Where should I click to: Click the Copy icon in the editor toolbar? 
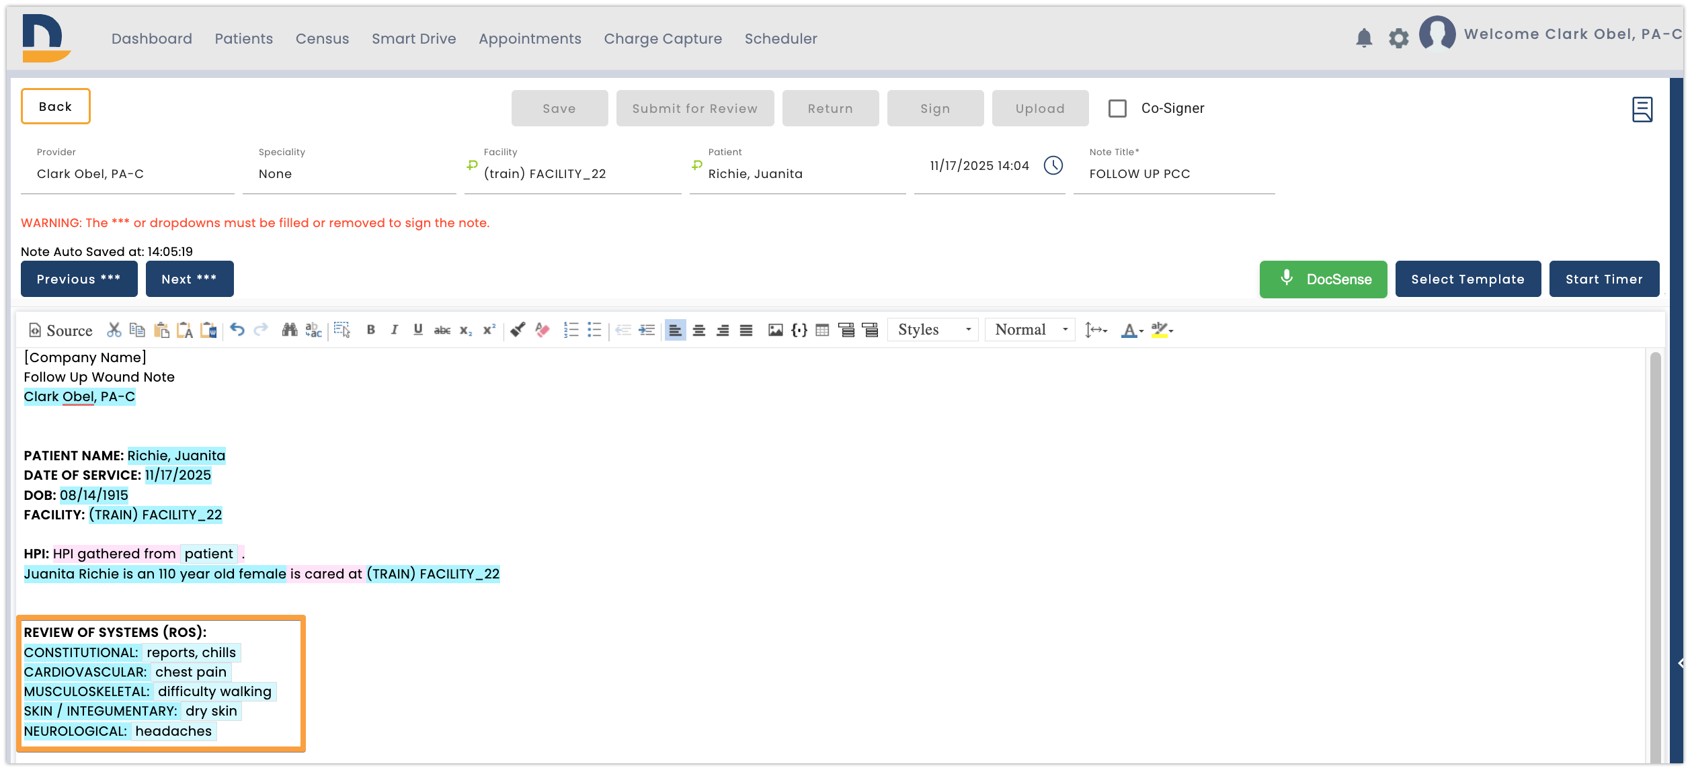pos(137,330)
